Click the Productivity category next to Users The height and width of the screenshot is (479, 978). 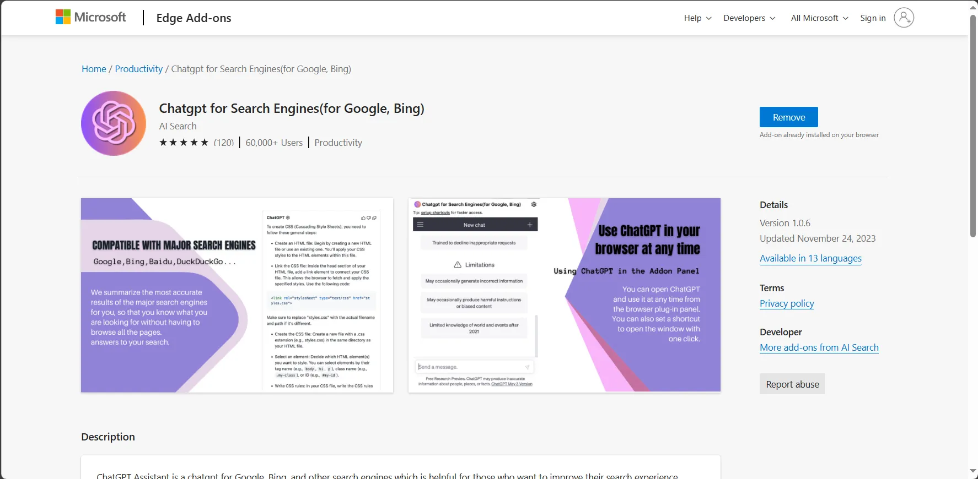coord(338,143)
